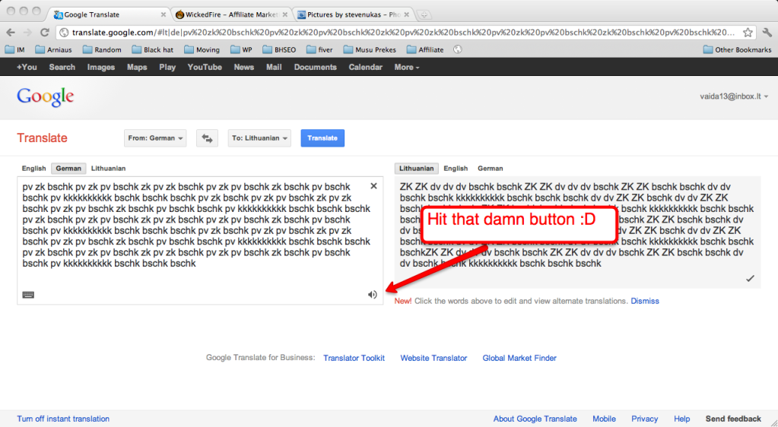Reload the page with the refresh icon

pos(45,33)
